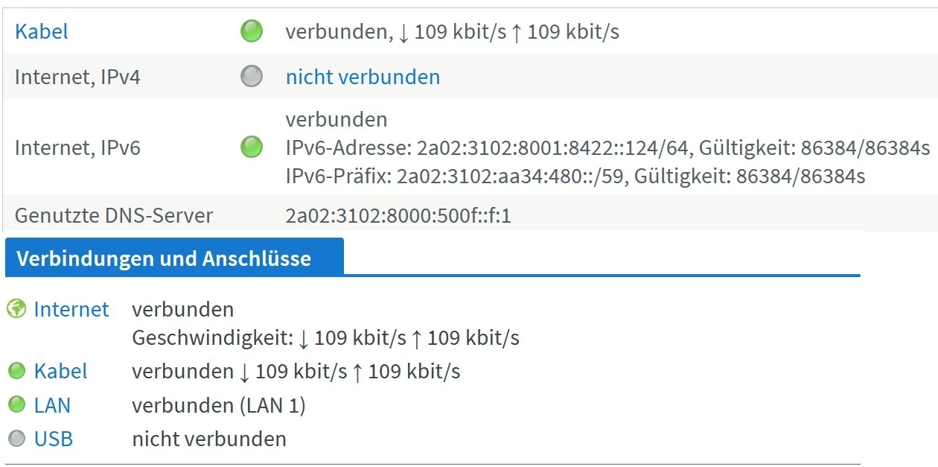Open the Internet link under Verbindungen
Screen dimensions: 938x467
click(x=71, y=309)
